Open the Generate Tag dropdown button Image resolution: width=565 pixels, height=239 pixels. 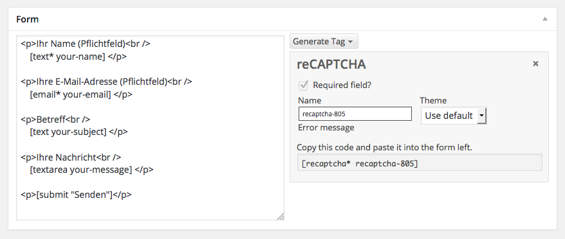324,41
